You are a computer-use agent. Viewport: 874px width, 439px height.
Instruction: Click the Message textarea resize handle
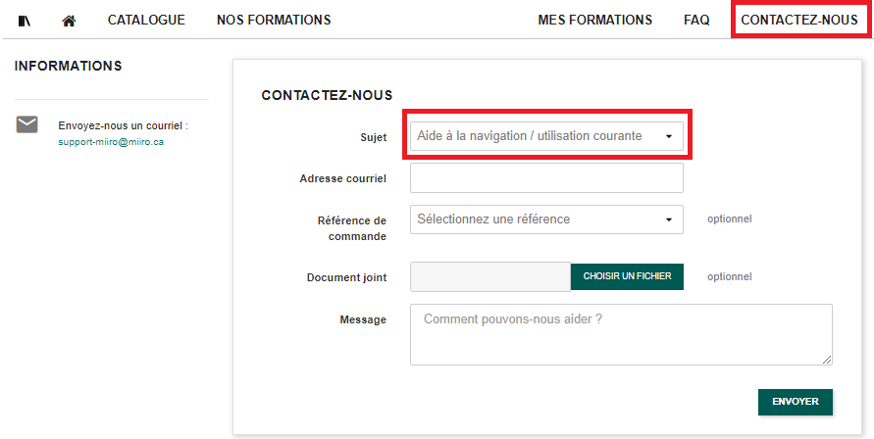[x=827, y=360]
